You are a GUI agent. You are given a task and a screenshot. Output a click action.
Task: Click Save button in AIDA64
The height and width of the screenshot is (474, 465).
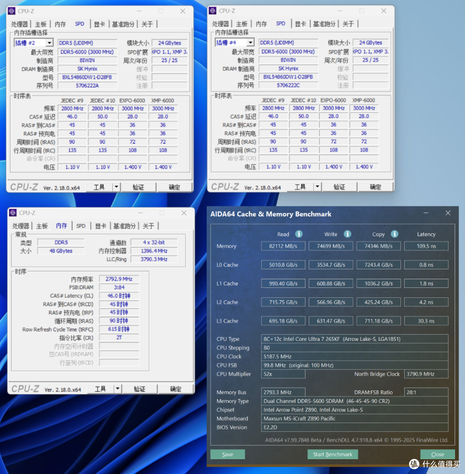coord(227,454)
